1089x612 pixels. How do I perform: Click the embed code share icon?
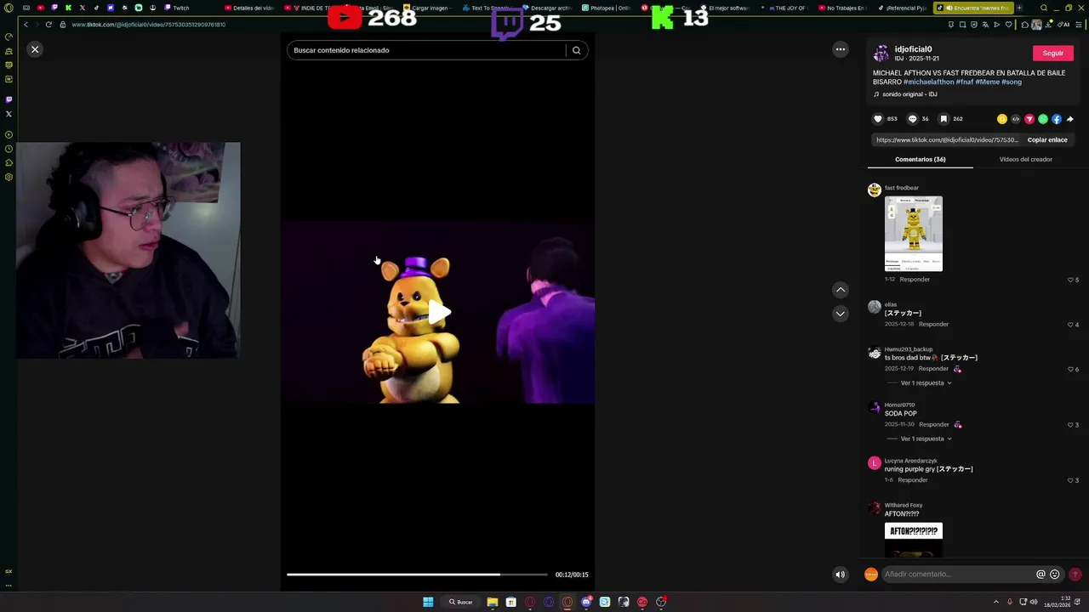[1016, 119]
